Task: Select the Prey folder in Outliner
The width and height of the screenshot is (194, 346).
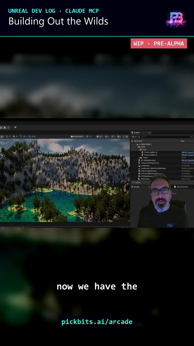Action: click(162, 149)
